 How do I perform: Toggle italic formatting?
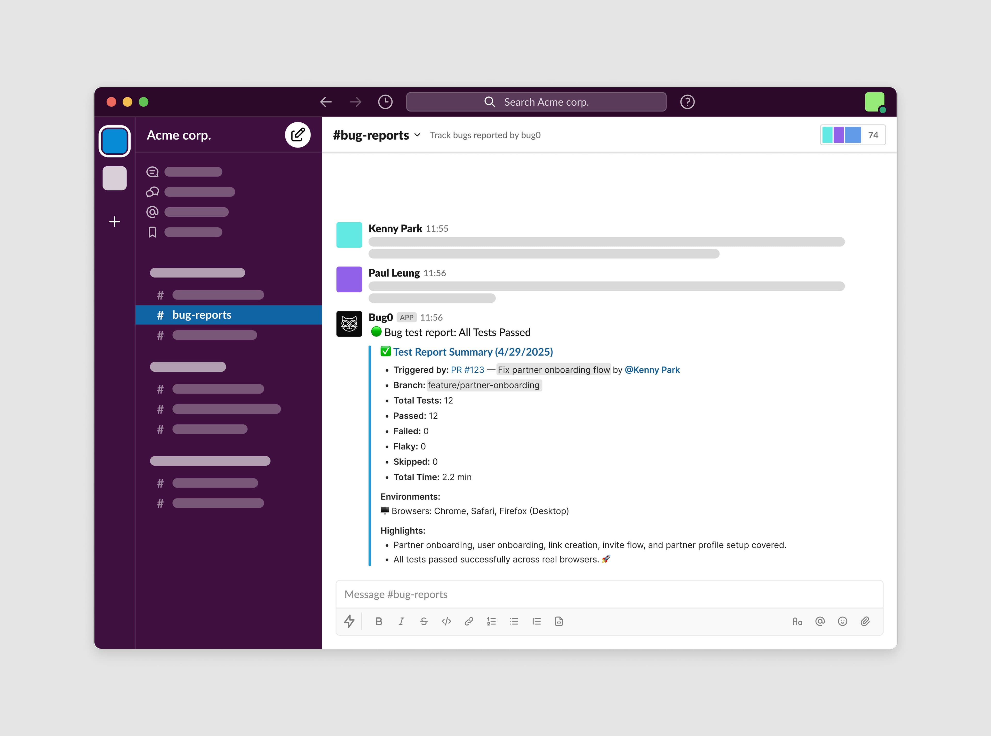point(401,622)
